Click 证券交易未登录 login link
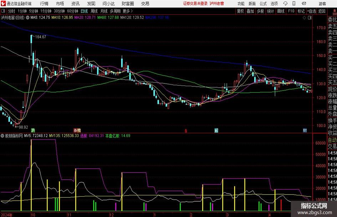The width and height of the screenshot is (337, 217). pos(195,4)
